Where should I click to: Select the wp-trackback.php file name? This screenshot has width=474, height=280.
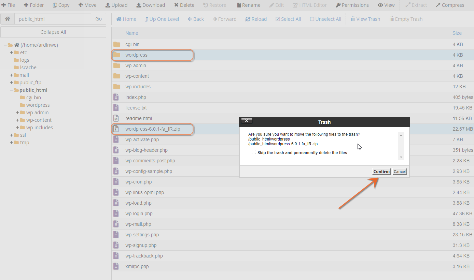[144, 256]
